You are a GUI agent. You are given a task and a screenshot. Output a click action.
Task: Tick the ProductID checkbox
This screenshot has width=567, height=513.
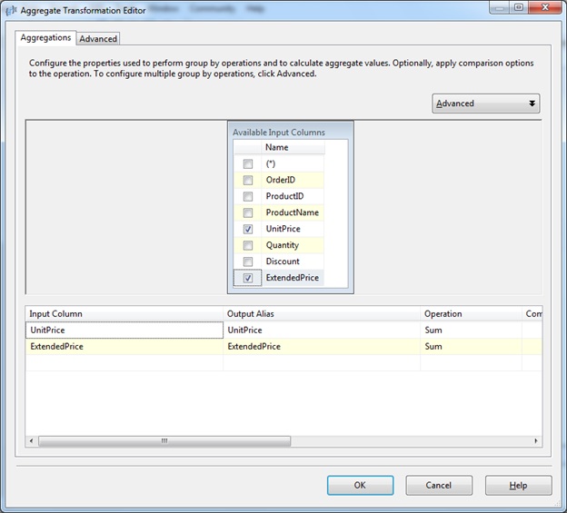[248, 196]
